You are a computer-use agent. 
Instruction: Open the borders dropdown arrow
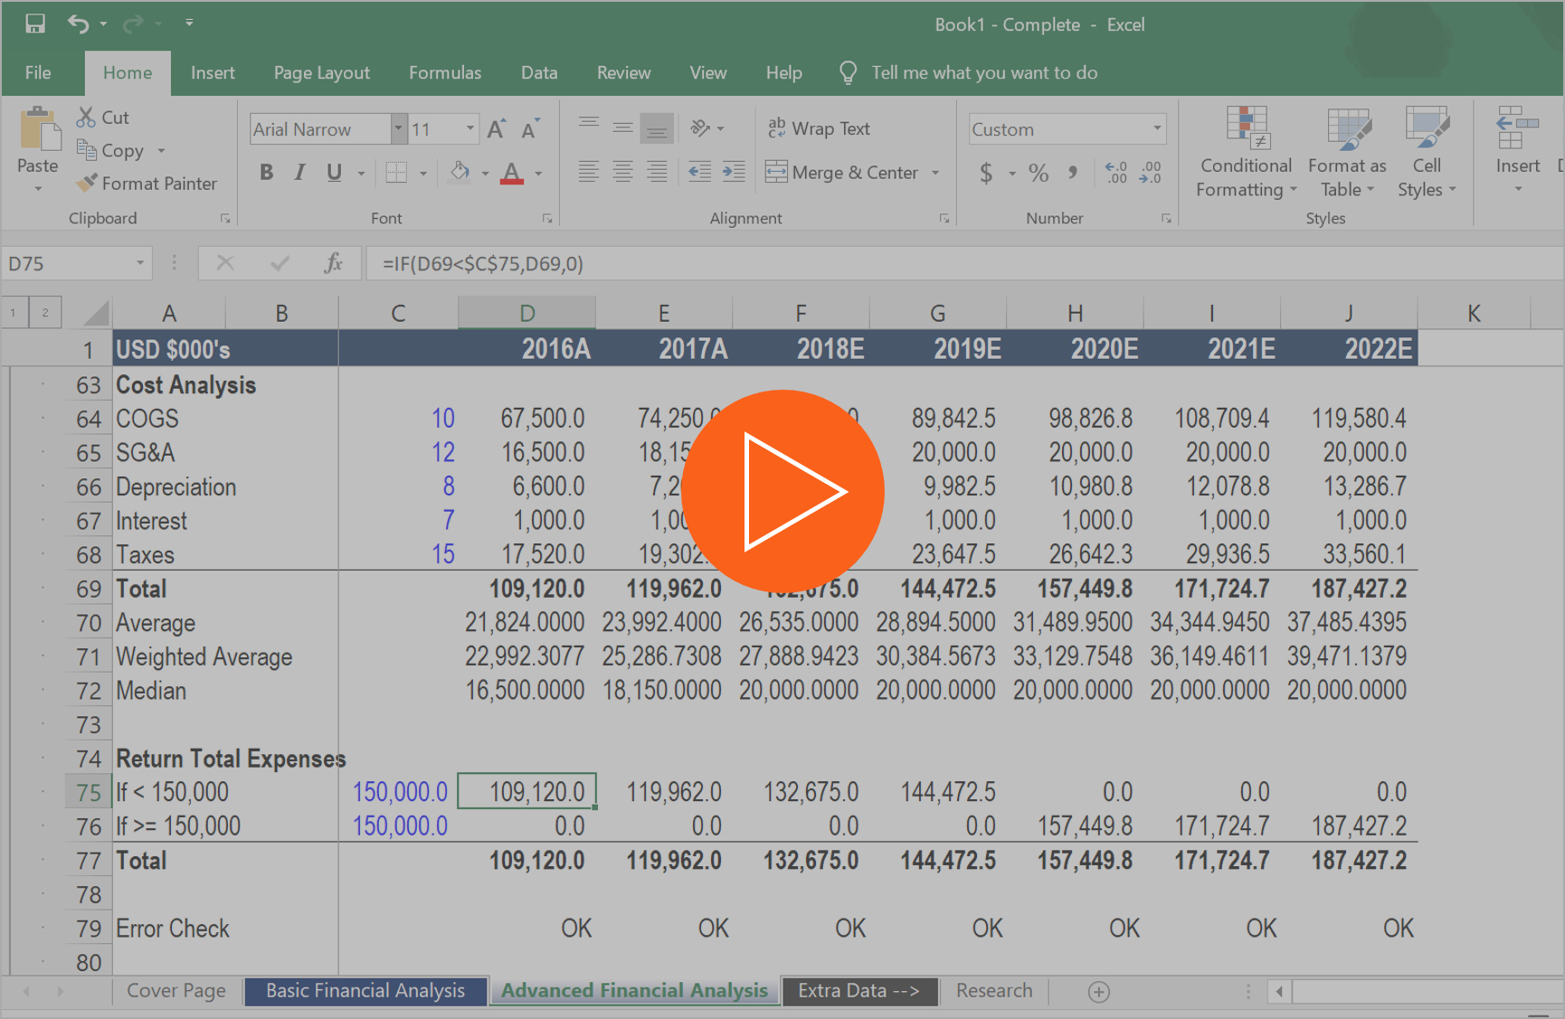(x=422, y=172)
